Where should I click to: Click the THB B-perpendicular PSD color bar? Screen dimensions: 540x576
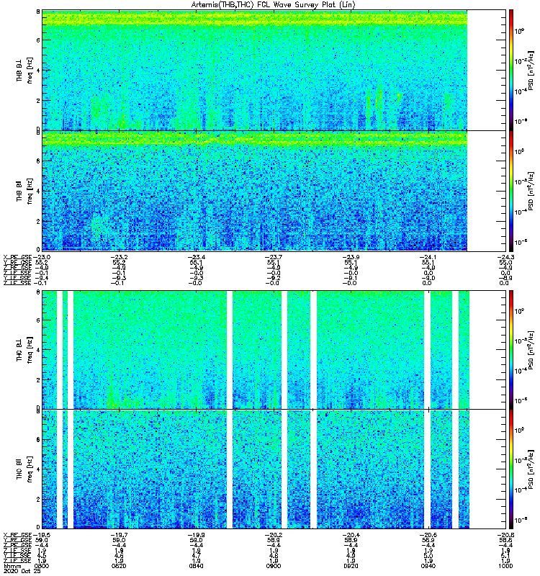tap(511, 70)
